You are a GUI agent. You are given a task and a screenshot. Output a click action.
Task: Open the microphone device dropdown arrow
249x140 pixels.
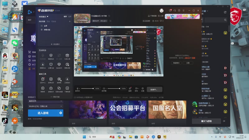[80, 88]
